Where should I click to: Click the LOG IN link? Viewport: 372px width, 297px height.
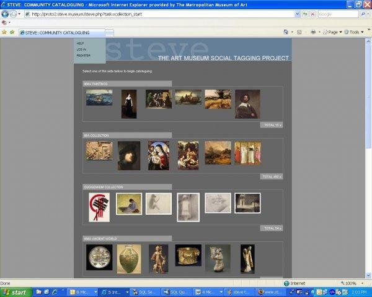(x=81, y=49)
